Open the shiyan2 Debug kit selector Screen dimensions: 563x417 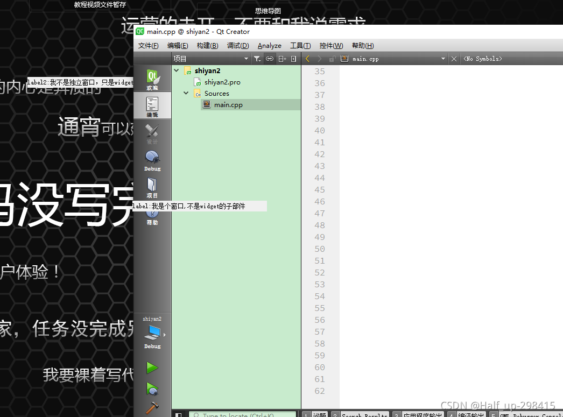point(152,333)
